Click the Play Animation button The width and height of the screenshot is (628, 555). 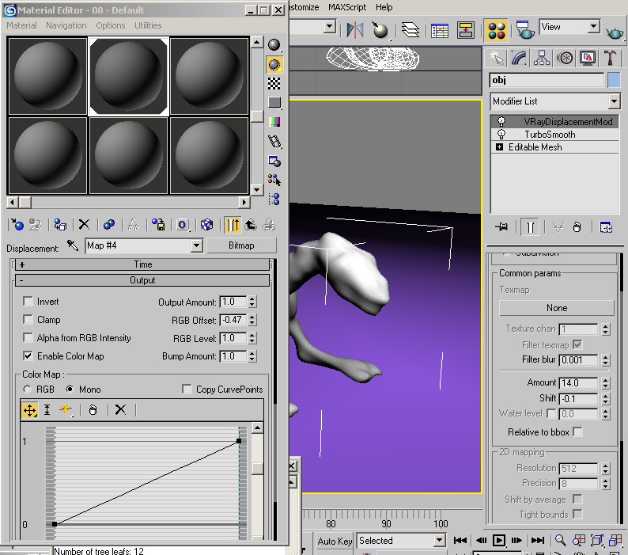(x=499, y=541)
